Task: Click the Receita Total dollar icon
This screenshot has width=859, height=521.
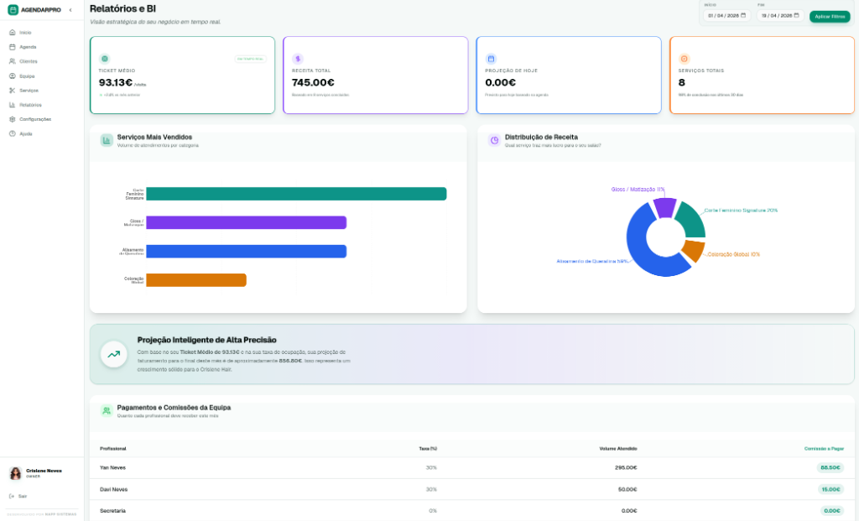Action: (298, 59)
